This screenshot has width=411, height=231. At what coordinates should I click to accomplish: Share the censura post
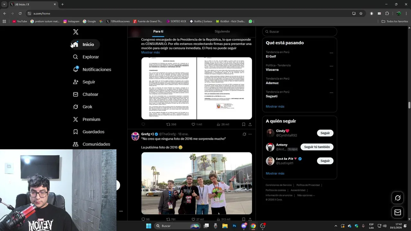(x=250, y=124)
